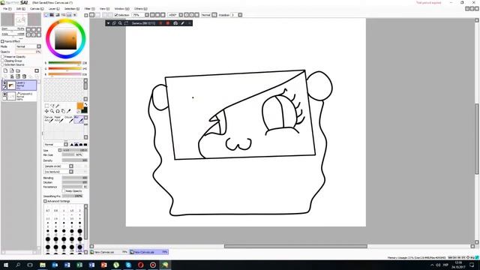The image size is (480, 270).
Task: Choose the Paper brush tool
Action: coord(58,119)
